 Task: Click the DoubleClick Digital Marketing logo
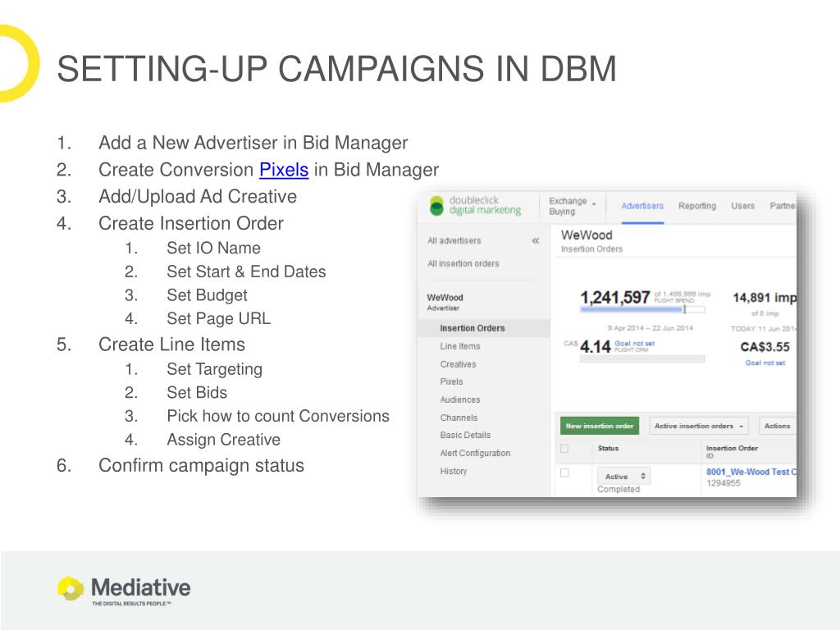click(475, 206)
